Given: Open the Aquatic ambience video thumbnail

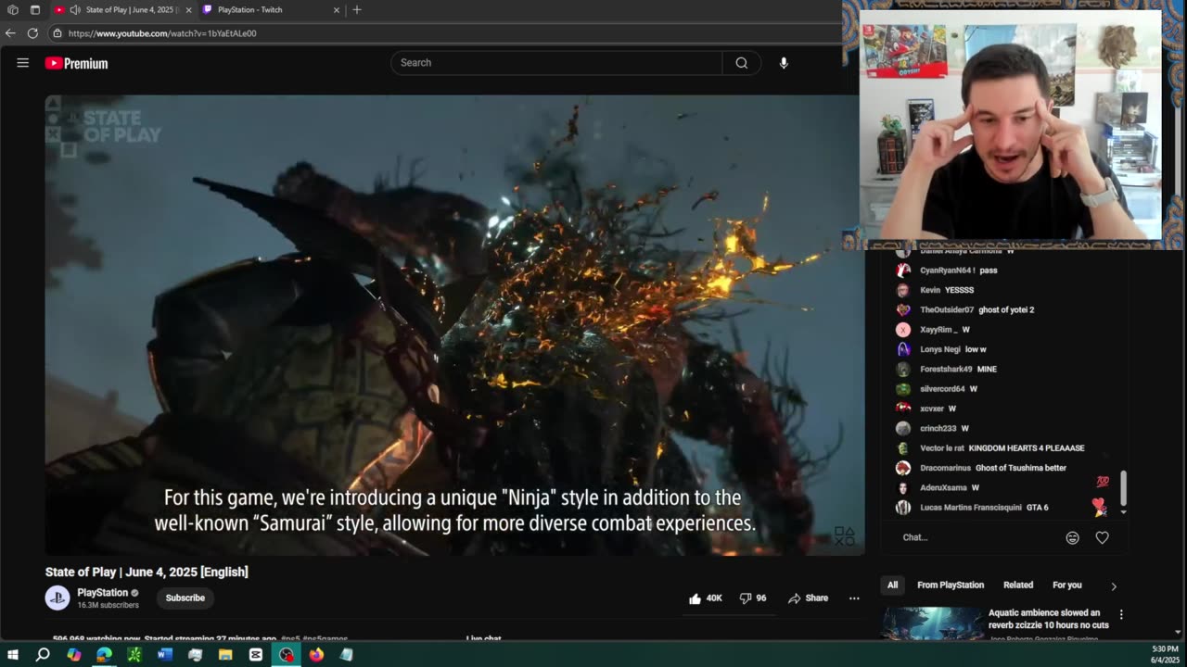Looking at the screenshot, I should click(x=932, y=623).
